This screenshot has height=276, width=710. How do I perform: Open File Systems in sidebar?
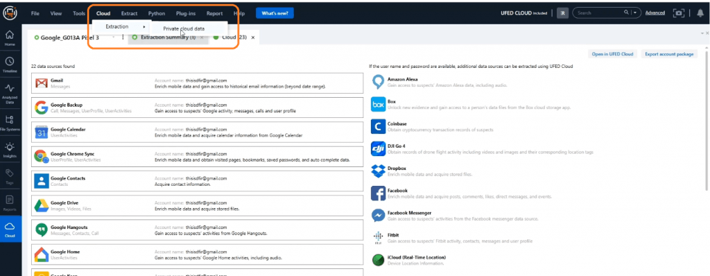(x=10, y=122)
